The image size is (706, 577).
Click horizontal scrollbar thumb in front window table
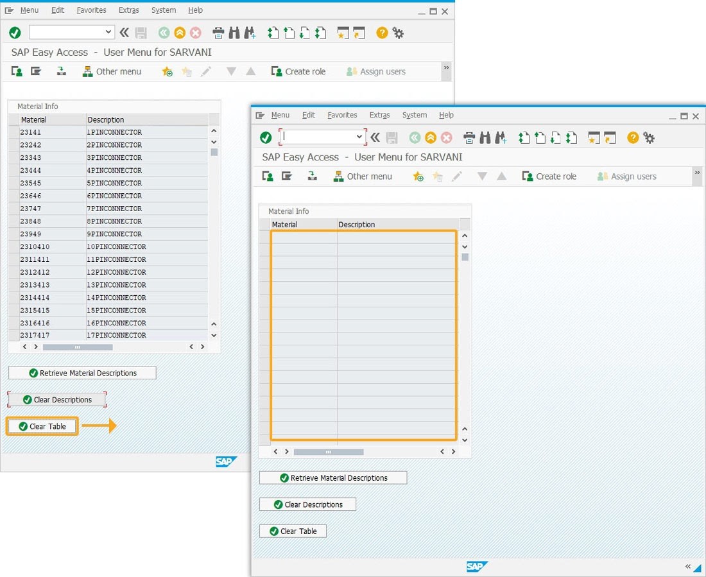pyautogui.click(x=328, y=452)
